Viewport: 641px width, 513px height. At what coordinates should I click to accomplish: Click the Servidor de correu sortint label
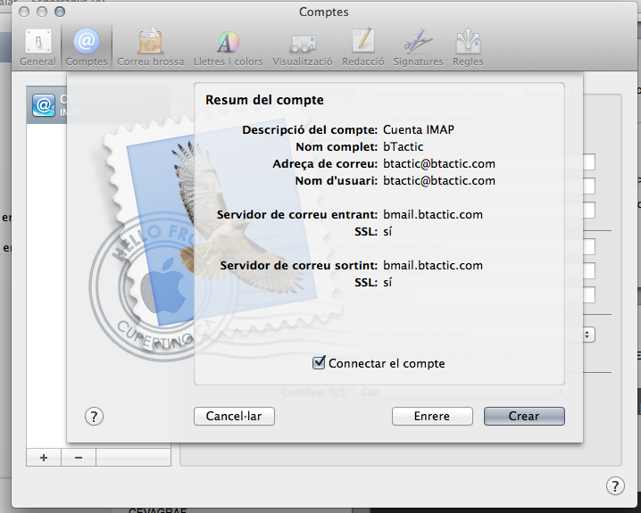click(299, 266)
